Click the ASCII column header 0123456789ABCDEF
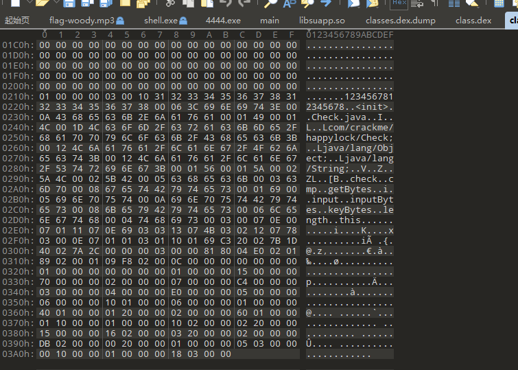The height and width of the screenshot is (370, 518). click(349, 35)
